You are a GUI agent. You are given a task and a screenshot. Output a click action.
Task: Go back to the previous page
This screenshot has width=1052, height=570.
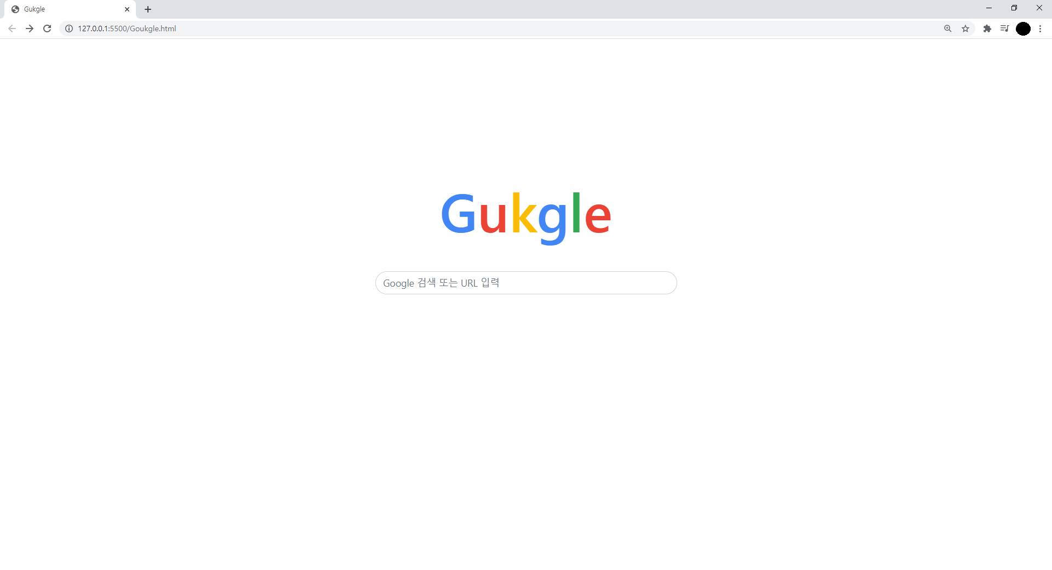[12, 29]
